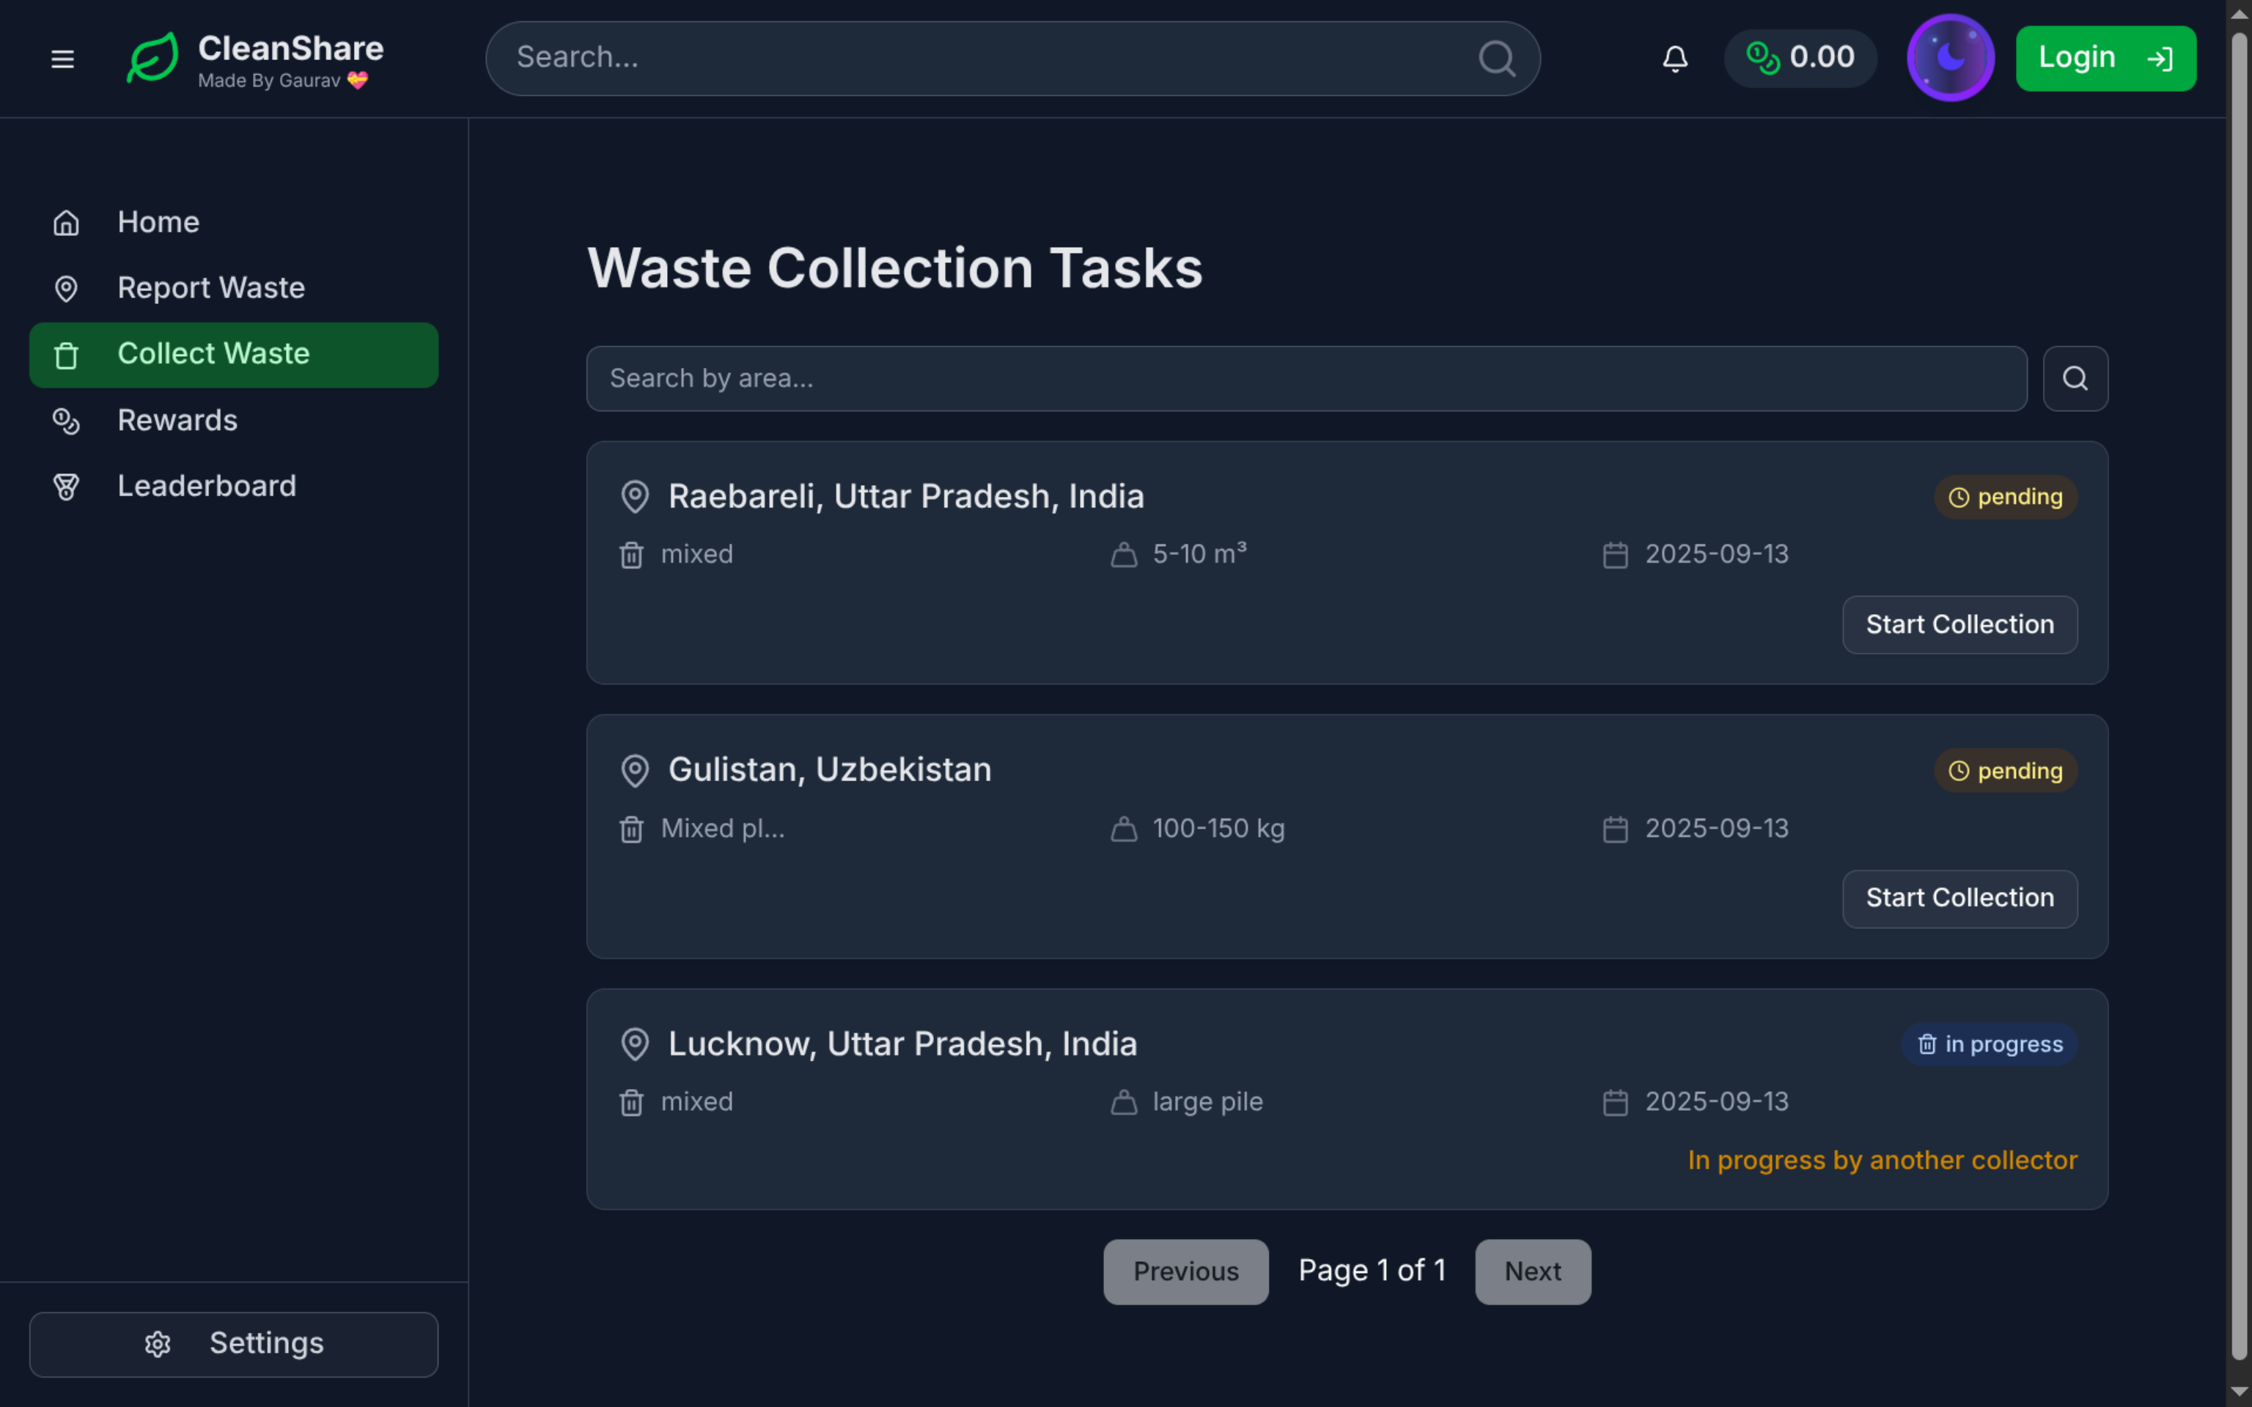2252x1407 pixels.
Task: Click the coin balance showing 0.00
Action: 1800,58
